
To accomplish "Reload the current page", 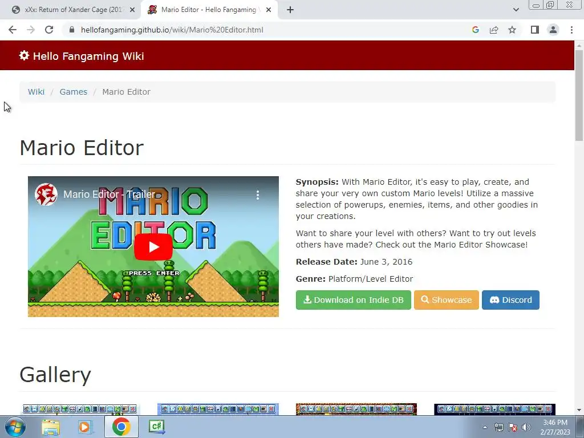I will point(49,30).
